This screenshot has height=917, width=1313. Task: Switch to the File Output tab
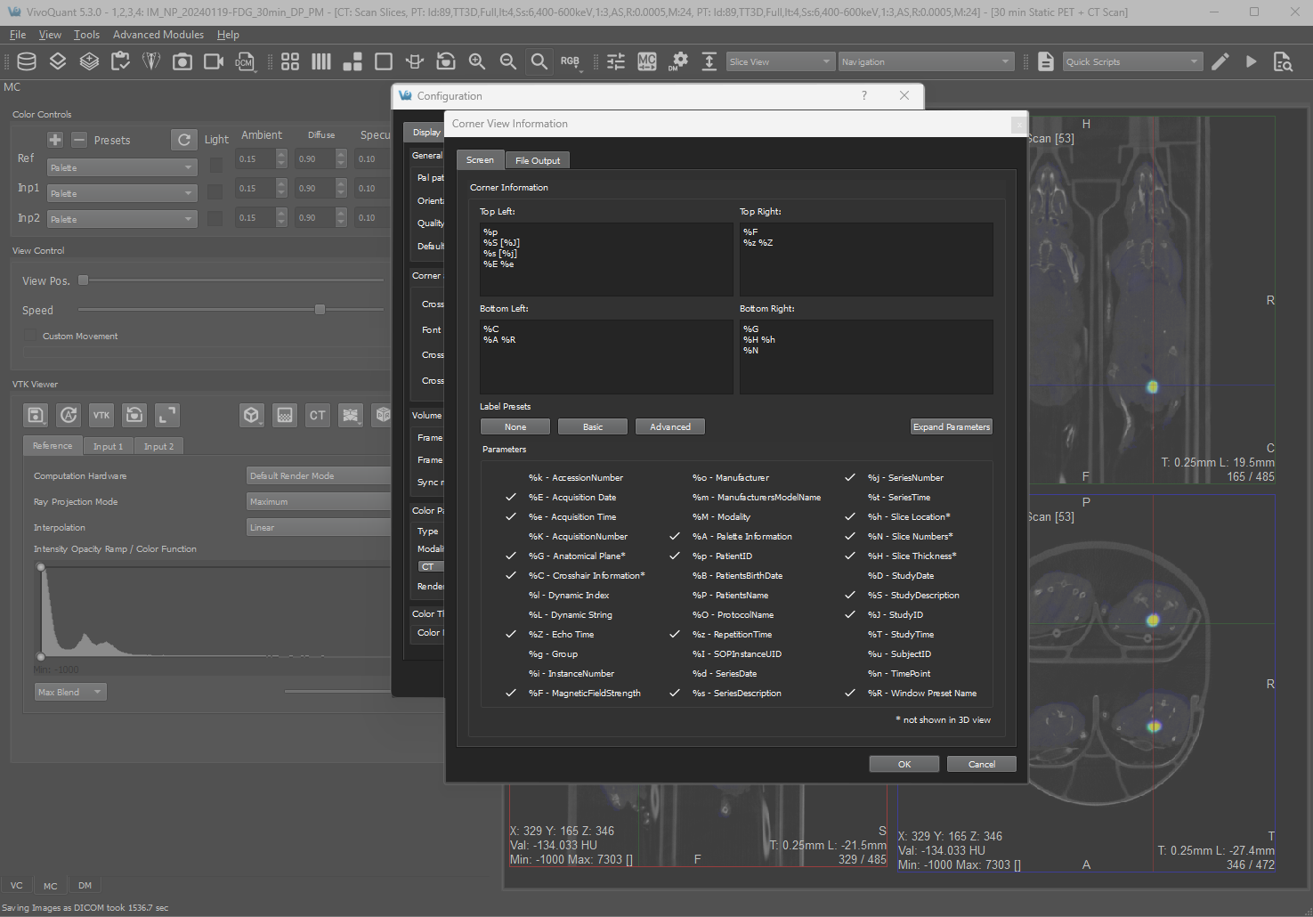pyautogui.click(x=538, y=160)
